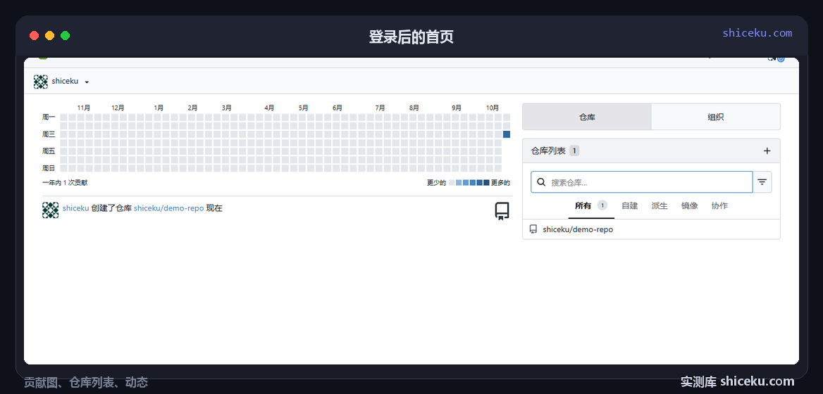Open the repository filter options button
The height and width of the screenshot is (394, 823).
click(x=762, y=182)
